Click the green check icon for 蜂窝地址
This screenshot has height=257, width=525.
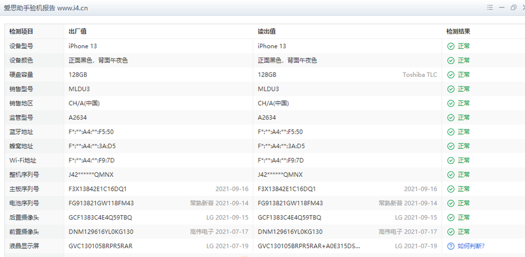(x=451, y=146)
